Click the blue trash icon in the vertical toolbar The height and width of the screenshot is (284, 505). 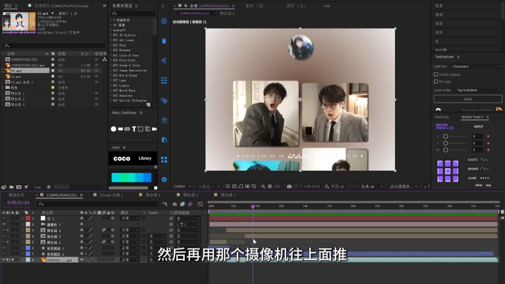(x=164, y=41)
